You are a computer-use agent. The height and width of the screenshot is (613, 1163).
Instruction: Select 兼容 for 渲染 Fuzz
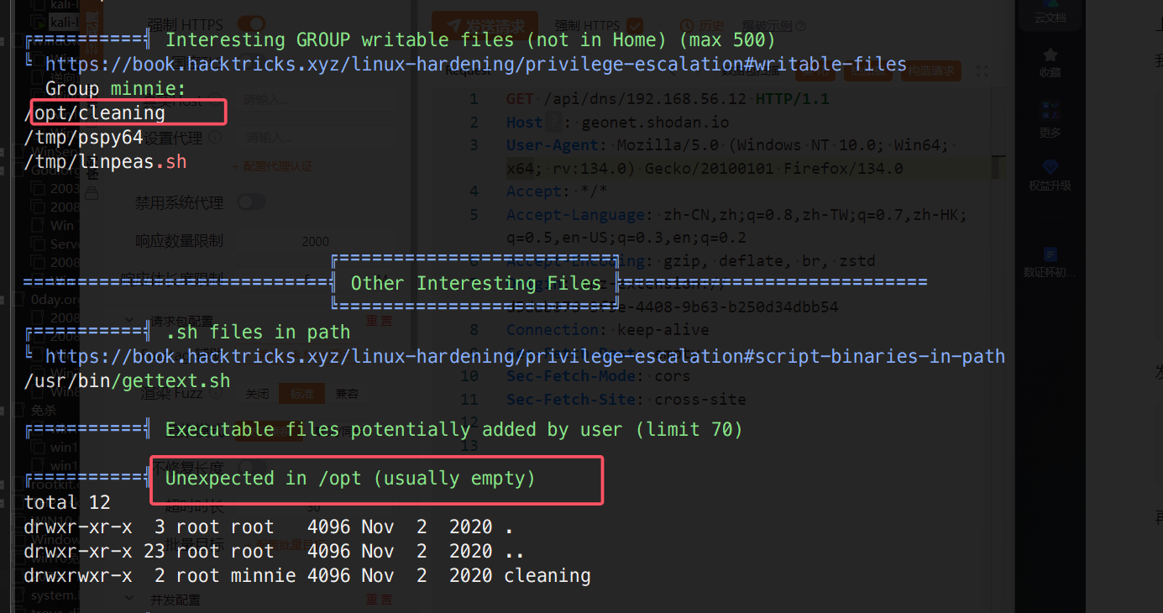coord(347,394)
